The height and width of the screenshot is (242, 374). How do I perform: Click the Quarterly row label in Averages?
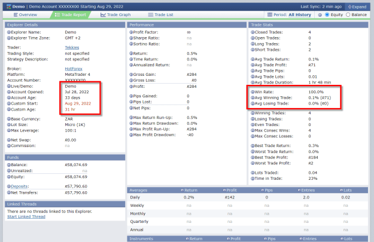pyautogui.click(x=139, y=222)
